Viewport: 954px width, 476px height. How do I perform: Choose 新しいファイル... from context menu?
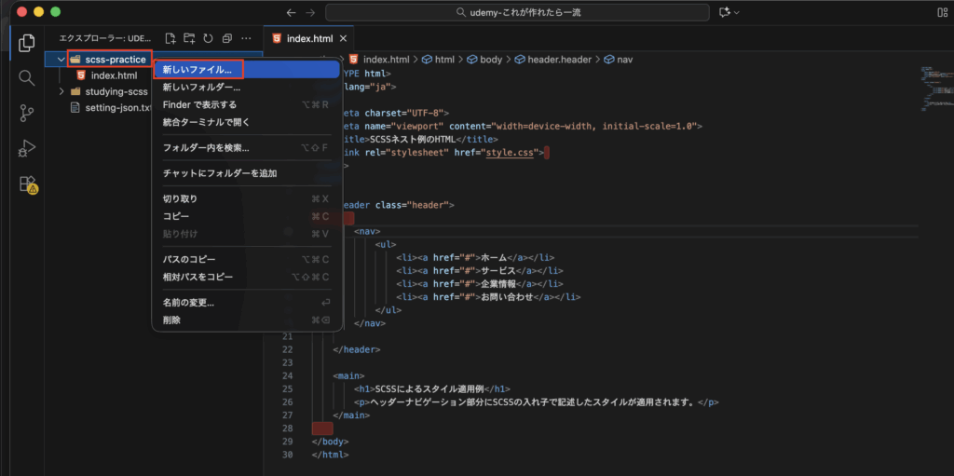pos(198,70)
